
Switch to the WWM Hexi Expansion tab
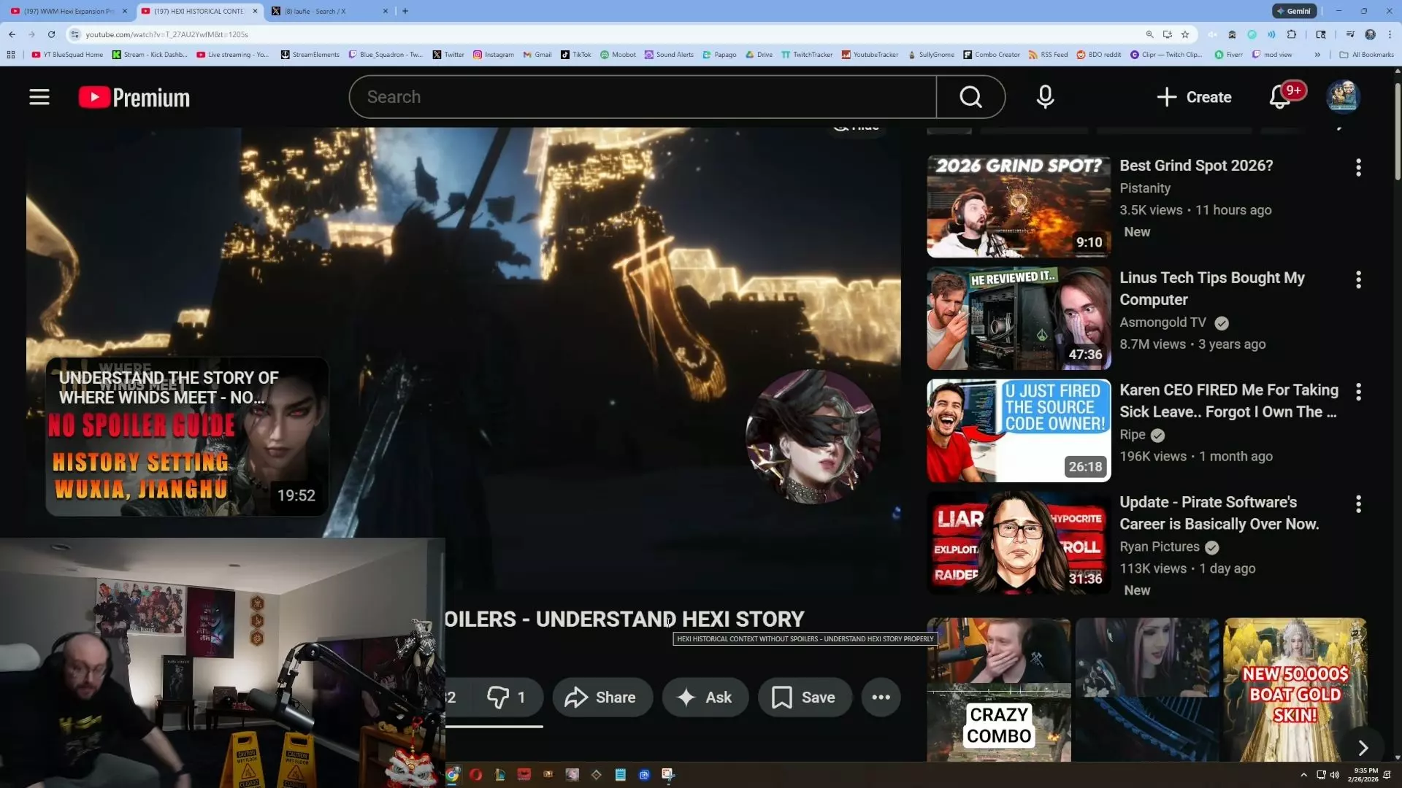click(66, 11)
